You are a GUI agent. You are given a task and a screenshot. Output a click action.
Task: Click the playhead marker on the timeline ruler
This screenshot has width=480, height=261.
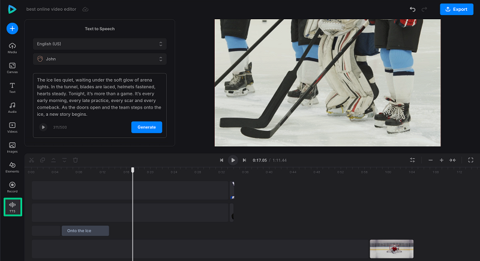pyautogui.click(x=133, y=170)
